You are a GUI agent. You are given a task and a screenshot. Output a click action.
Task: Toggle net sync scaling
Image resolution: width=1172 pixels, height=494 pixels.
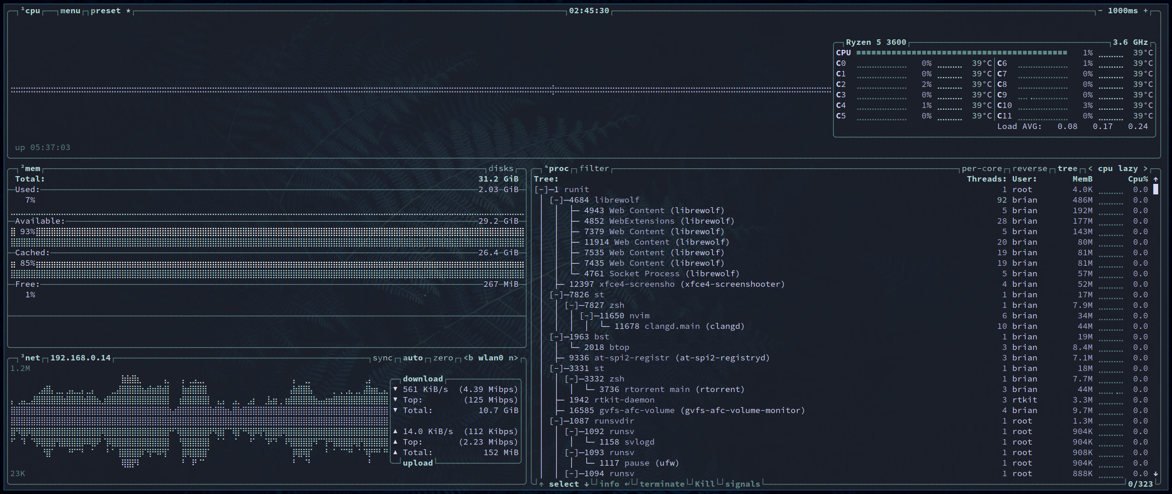click(383, 358)
